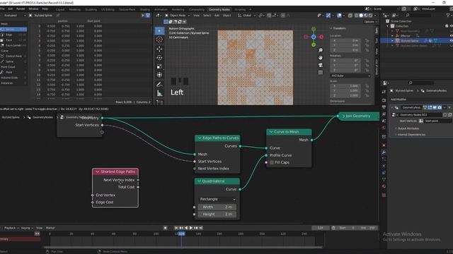Open the Output properties tab icon
453x254 pixels.
click(384, 107)
